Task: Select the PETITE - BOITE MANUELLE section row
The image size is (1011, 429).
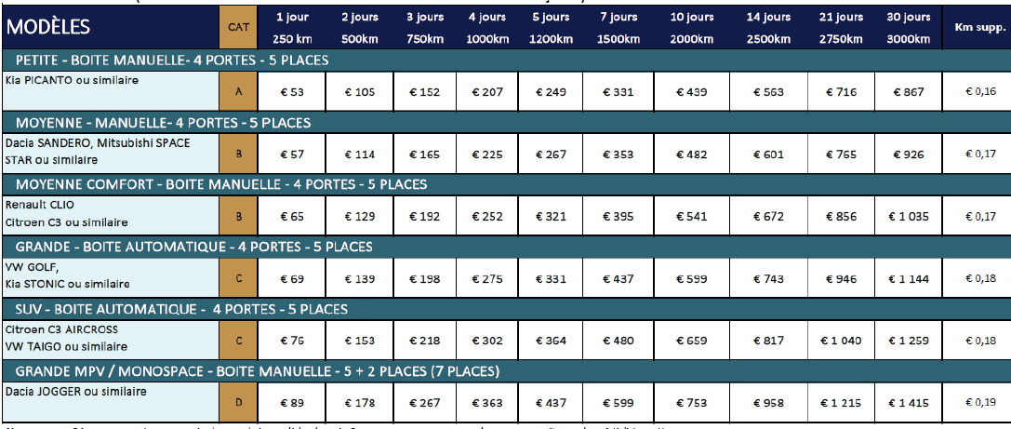Action: (x=506, y=60)
